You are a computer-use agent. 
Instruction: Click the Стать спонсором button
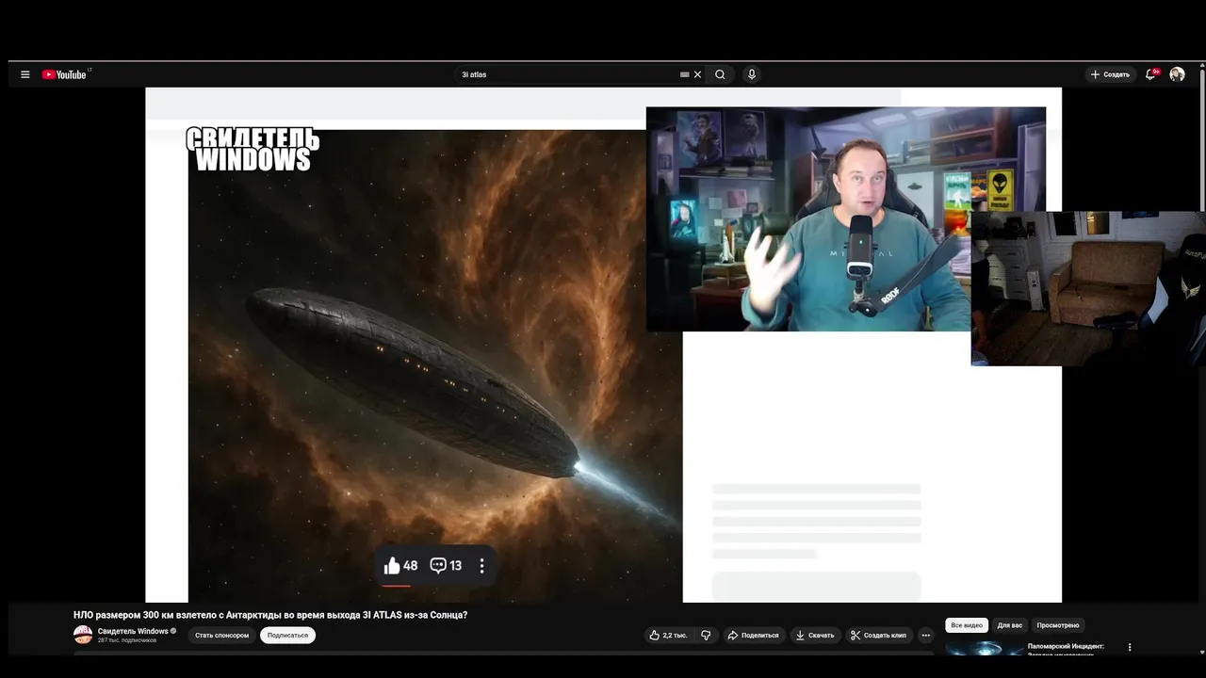[221, 636]
